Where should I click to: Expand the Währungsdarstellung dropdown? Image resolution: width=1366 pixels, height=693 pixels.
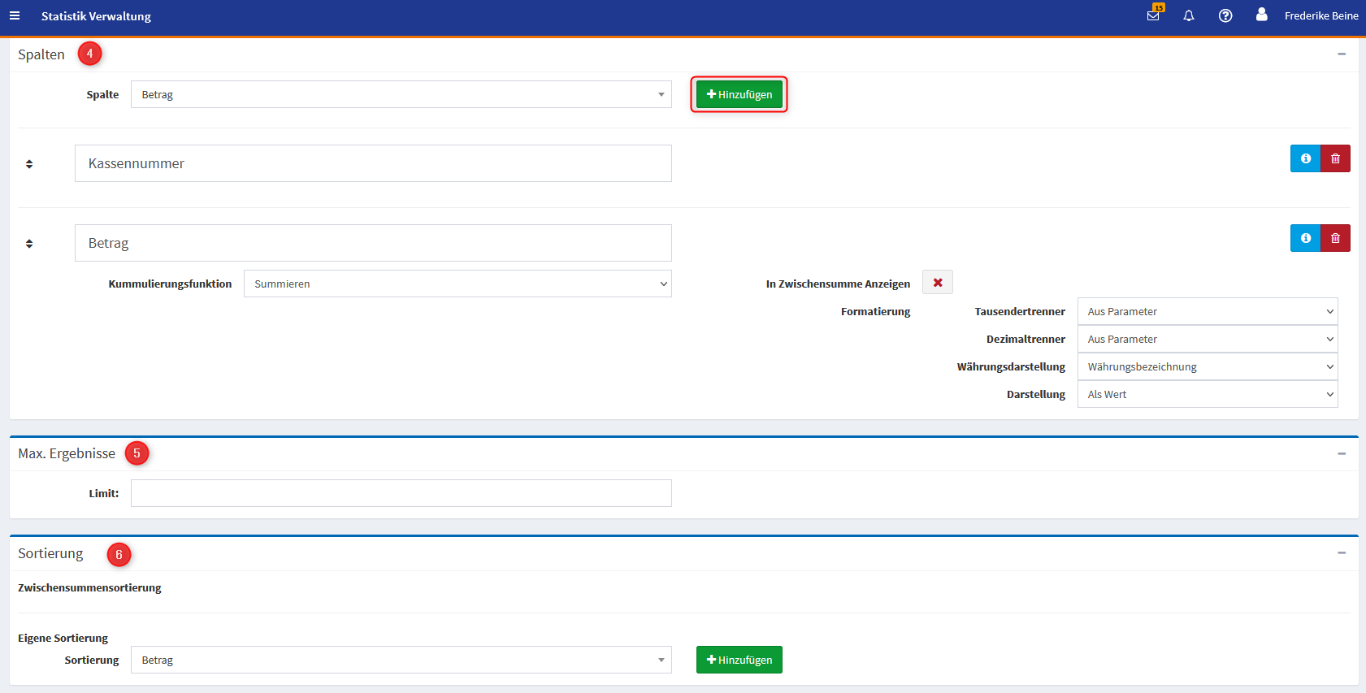tap(1207, 366)
